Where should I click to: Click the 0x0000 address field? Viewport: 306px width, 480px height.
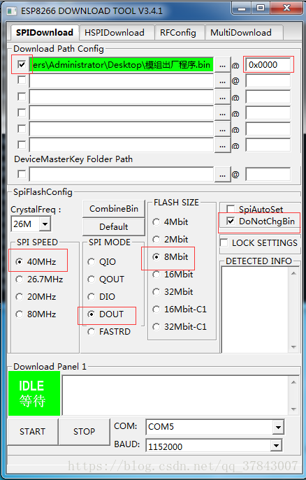pyautogui.click(x=268, y=64)
